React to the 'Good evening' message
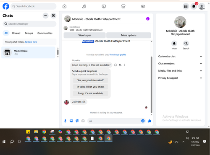210x155 pixels. (x=115, y=65)
